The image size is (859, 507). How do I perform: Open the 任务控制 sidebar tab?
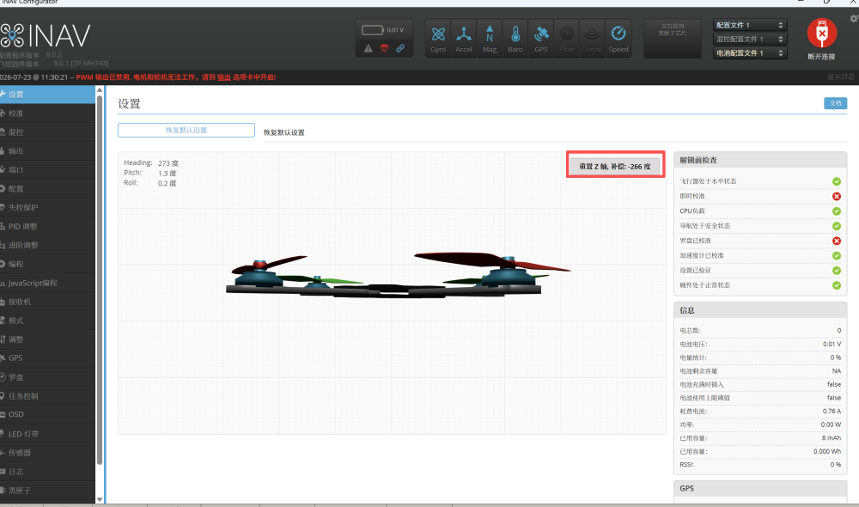point(47,396)
